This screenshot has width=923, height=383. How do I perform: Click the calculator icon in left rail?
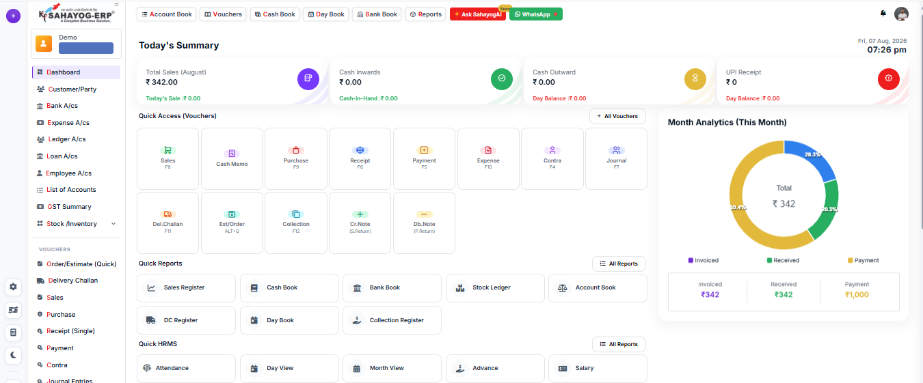pyautogui.click(x=13, y=332)
